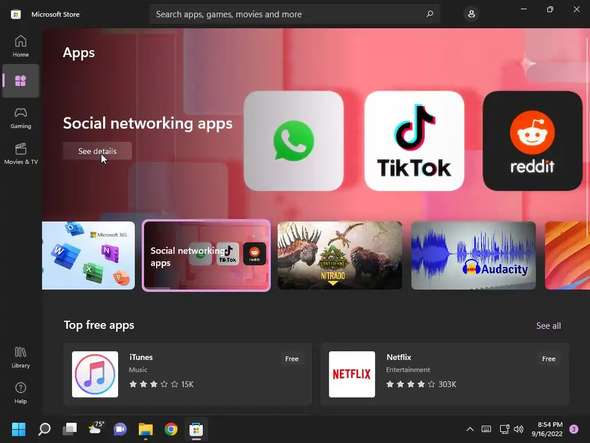Open the notification center badge
The width and height of the screenshot is (590, 443).
pyautogui.click(x=574, y=429)
